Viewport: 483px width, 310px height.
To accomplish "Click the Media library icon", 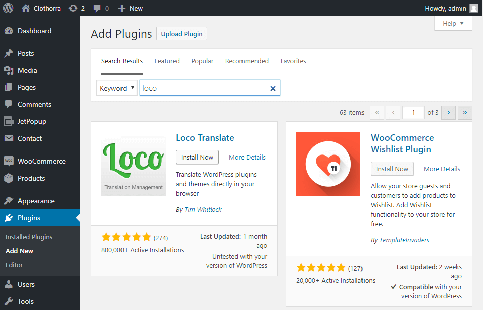I will click(x=9, y=71).
